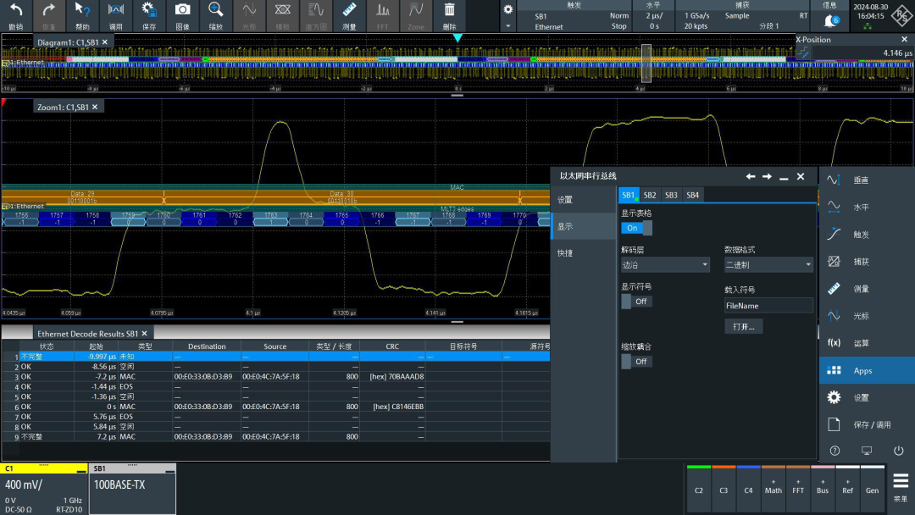Expand the 解码层 dropdown showing 边沿
Viewport: 915px width, 515px height.
pos(665,265)
